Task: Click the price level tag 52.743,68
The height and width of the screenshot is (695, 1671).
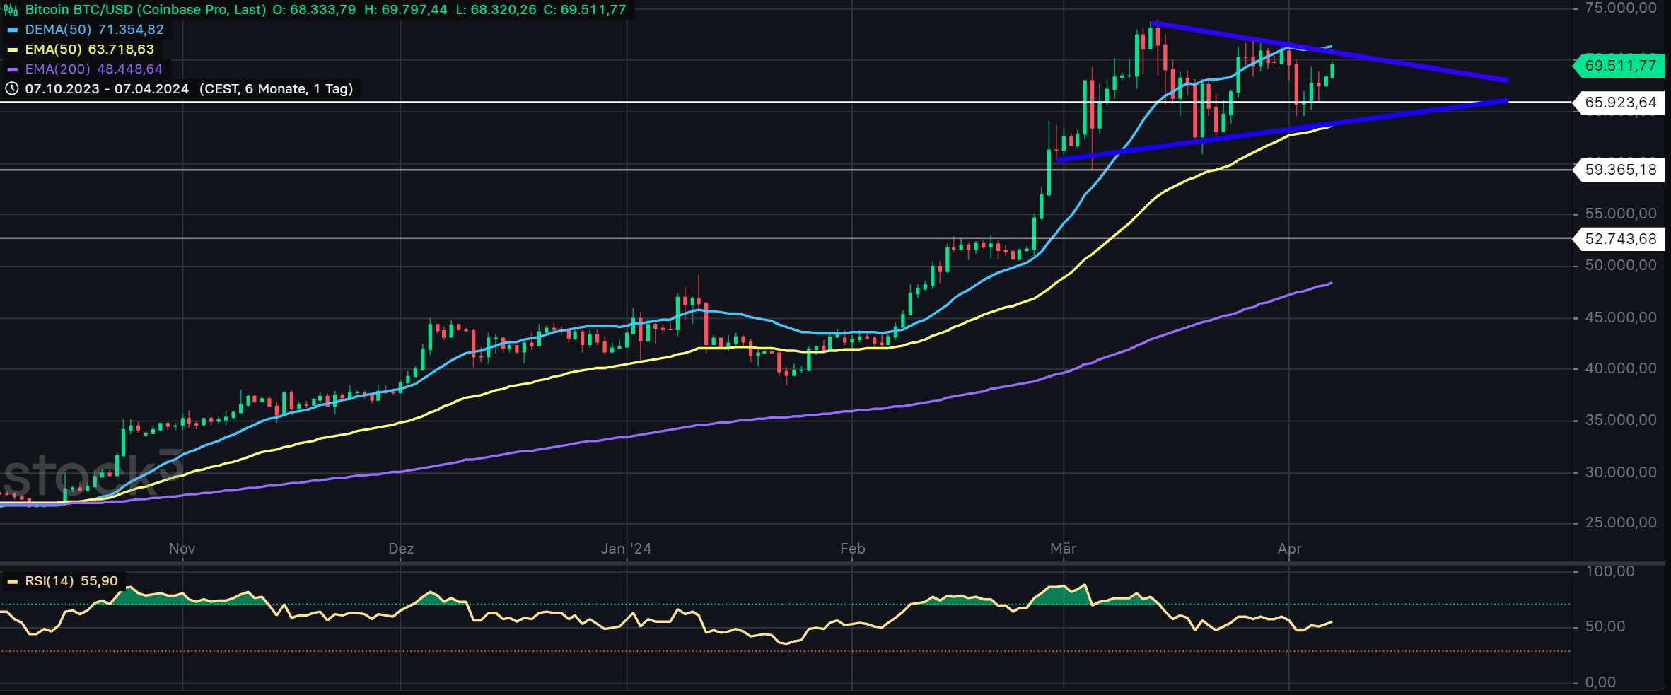Action: (x=1620, y=239)
